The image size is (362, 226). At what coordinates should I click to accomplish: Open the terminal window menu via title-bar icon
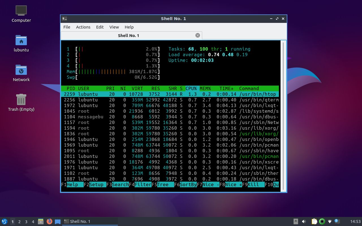(x=64, y=18)
